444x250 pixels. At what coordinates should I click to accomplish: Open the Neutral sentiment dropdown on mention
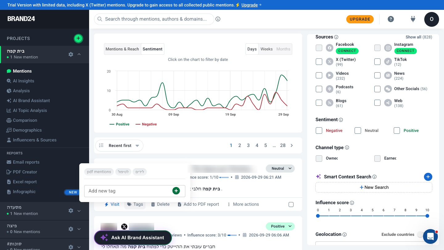[x=280, y=169]
